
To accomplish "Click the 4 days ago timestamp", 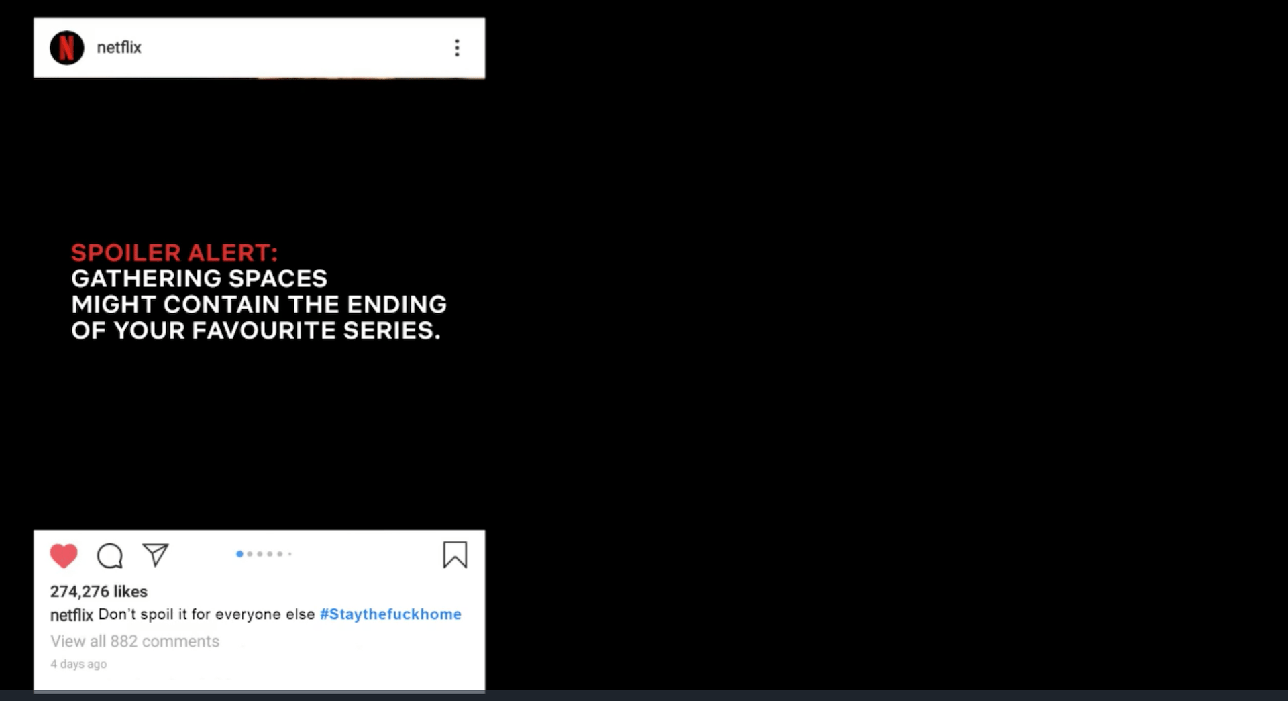I will (x=78, y=664).
